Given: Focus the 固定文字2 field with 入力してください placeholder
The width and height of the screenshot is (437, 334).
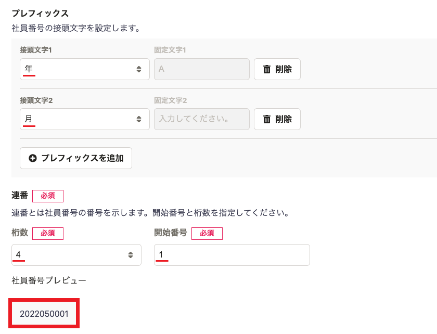Looking at the screenshot, I should (202, 119).
